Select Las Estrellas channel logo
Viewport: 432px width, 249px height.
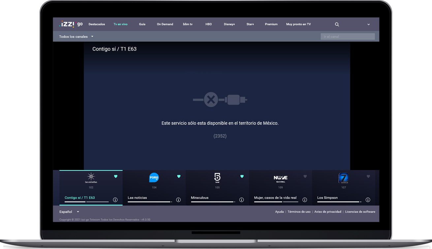(x=91, y=178)
